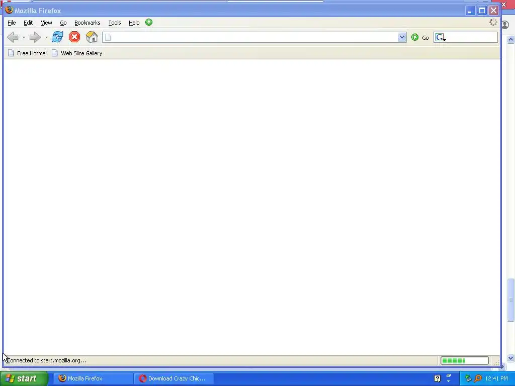Click inside the Google search box
This screenshot has height=386, width=515.
(x=472, y=37)
